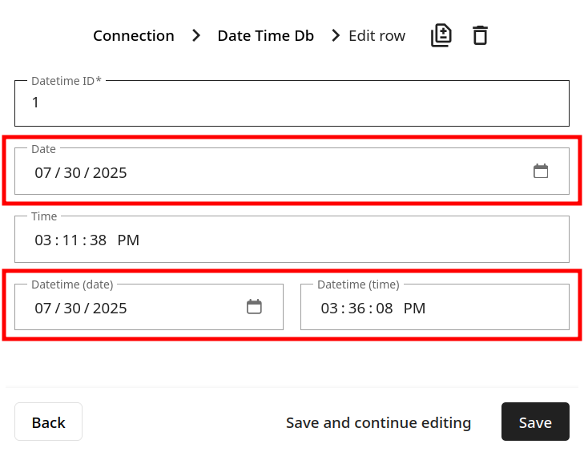Viewport: 584px width, 456px height.
Task: Select the month in the Date field
Action: [42, 173]
